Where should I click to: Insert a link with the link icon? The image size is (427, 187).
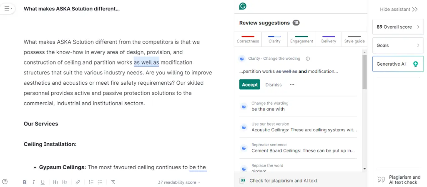[x=78, y=182]
